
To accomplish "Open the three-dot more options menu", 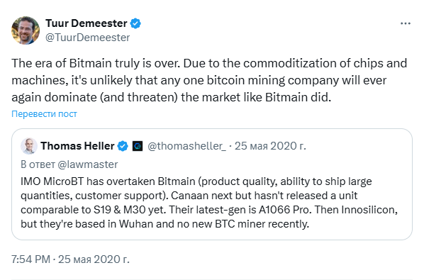I will [406, 24].
